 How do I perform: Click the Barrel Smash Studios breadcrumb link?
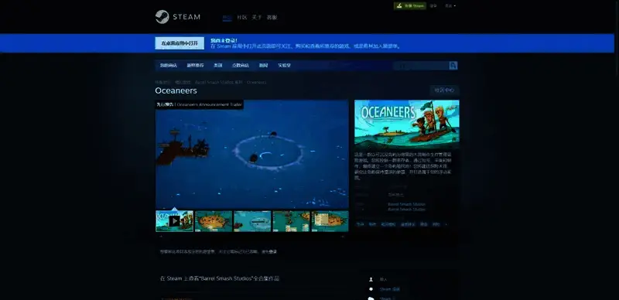tap(219, 83)
